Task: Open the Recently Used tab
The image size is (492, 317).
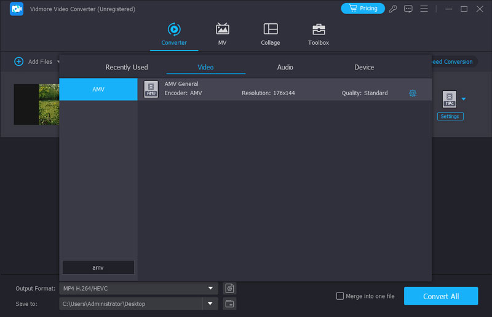Action: [x=127, y=68]
